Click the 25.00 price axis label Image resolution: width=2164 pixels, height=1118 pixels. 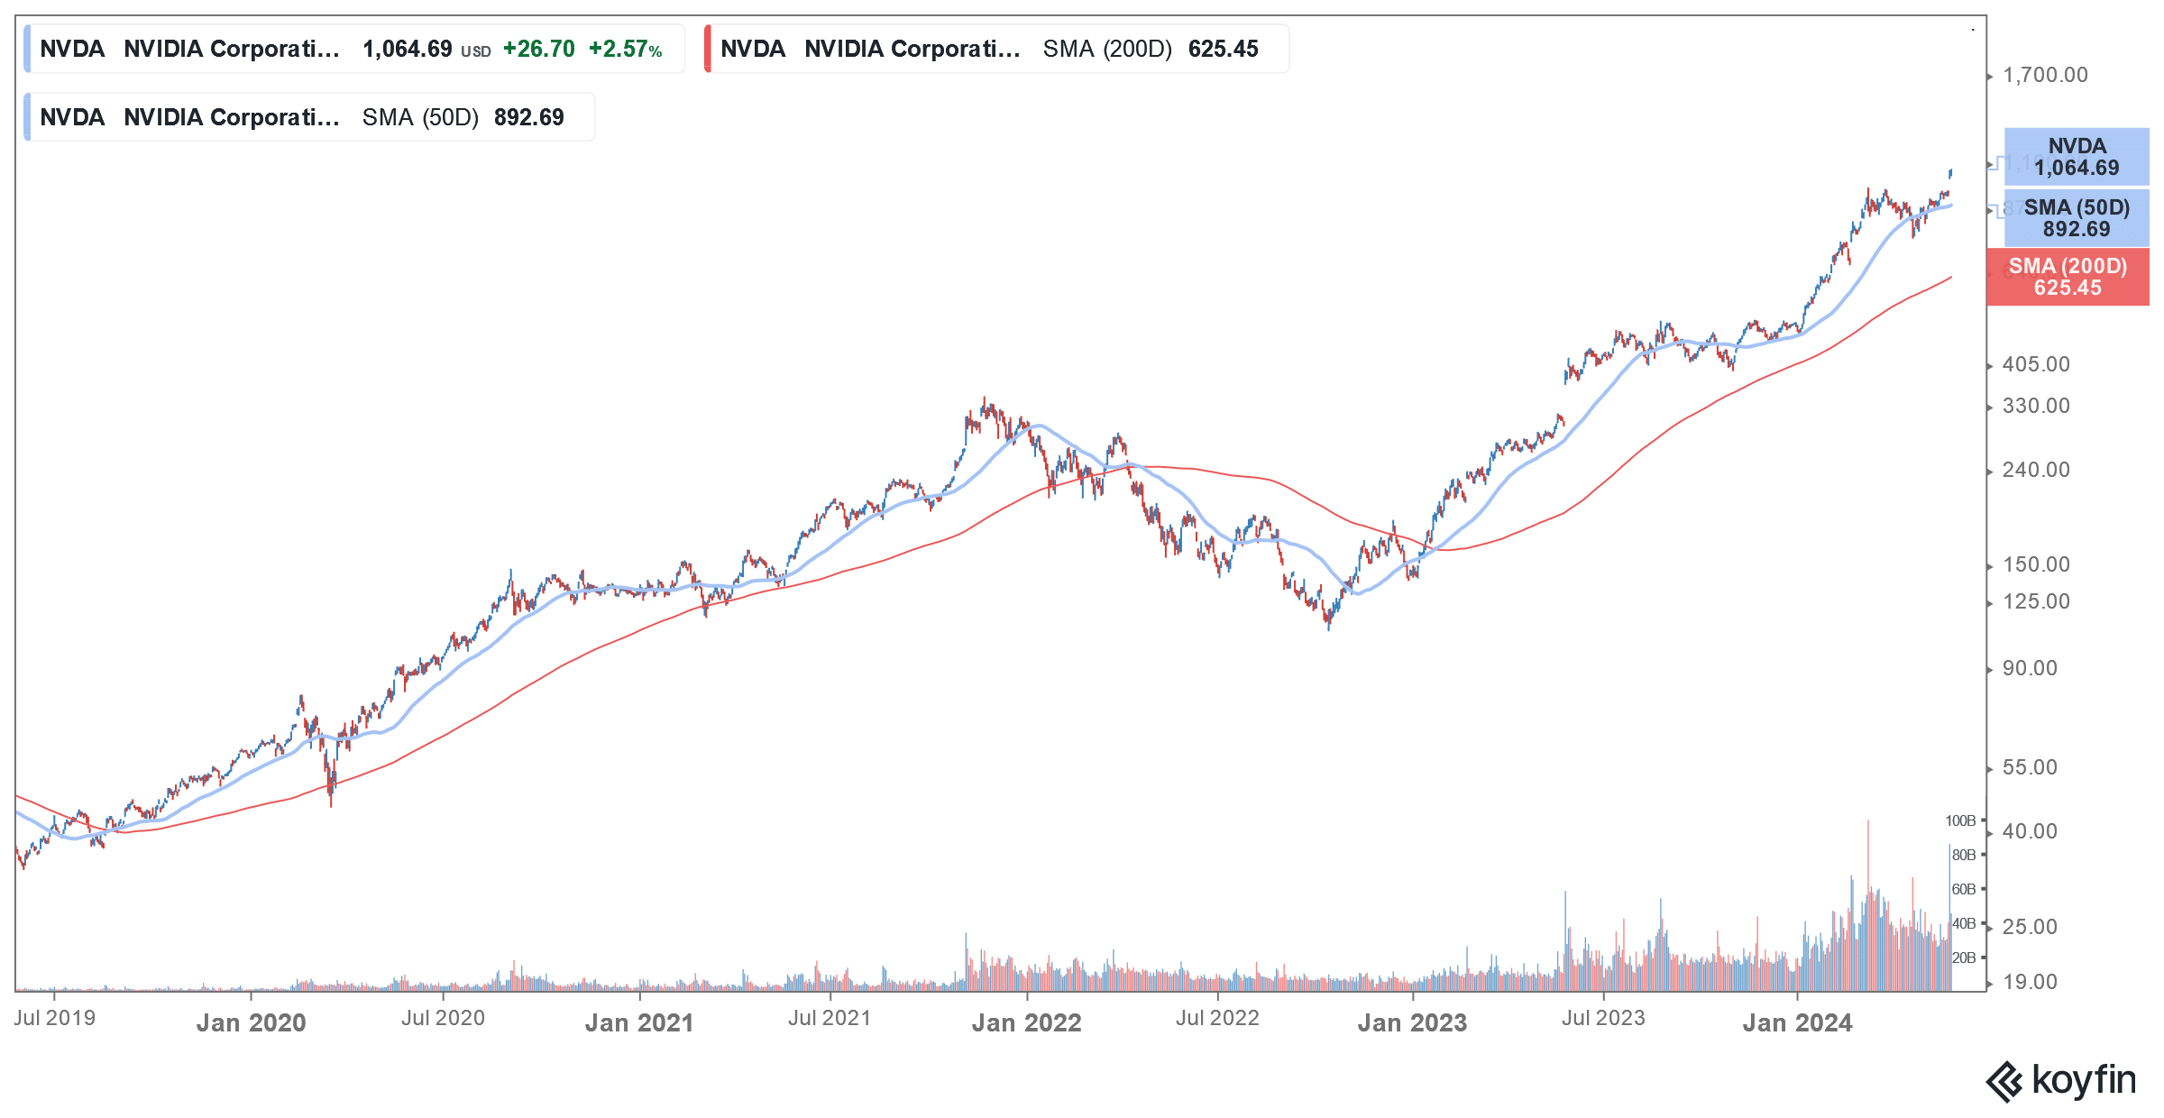2030,927
